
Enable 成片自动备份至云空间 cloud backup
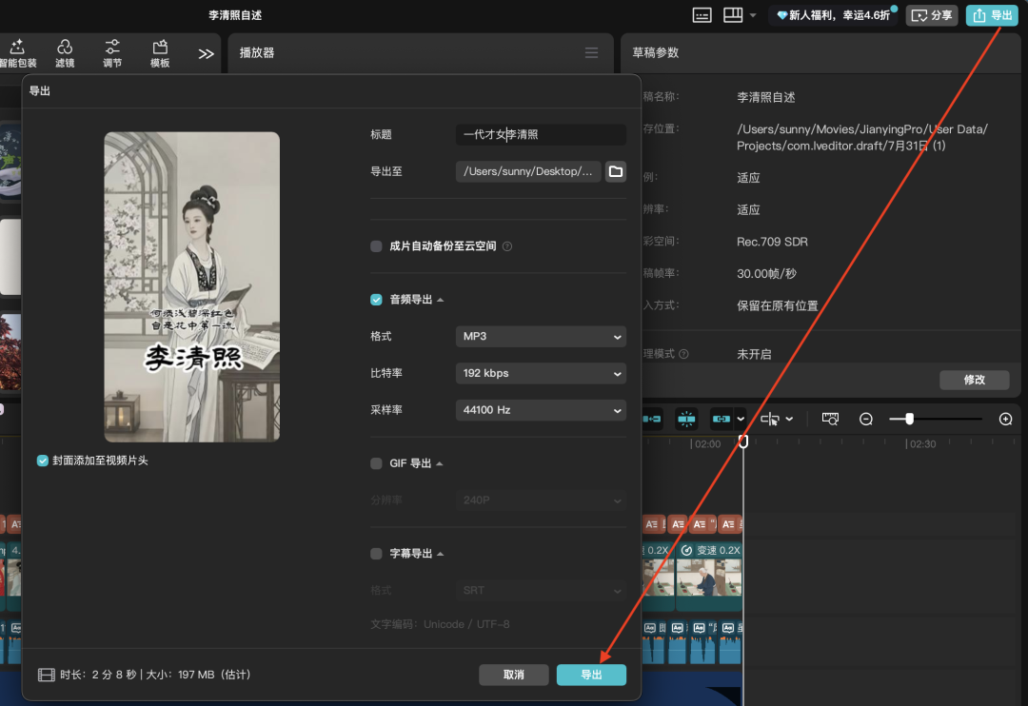pos(375,245)
